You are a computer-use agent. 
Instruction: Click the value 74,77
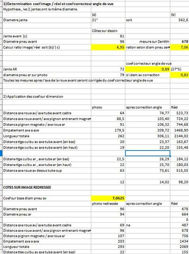coord(147,113)
